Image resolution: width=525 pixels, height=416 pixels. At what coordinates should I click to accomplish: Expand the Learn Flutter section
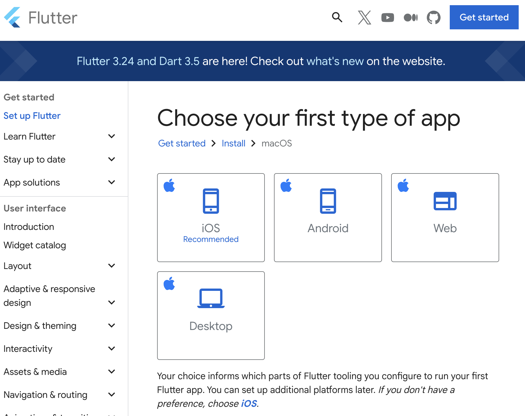coord(112,136)
